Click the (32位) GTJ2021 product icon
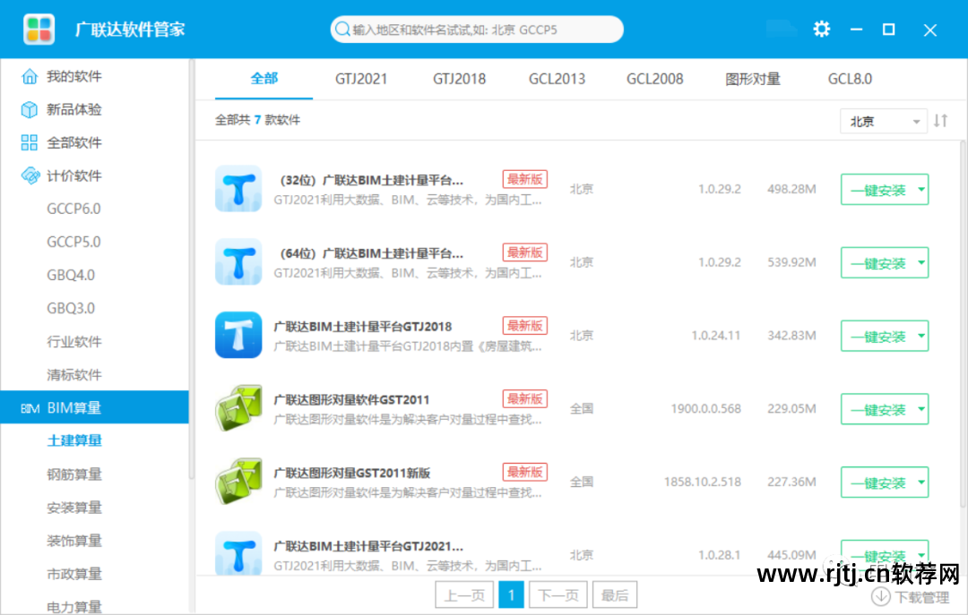The image size is (968, 615). tap(238, 189)
